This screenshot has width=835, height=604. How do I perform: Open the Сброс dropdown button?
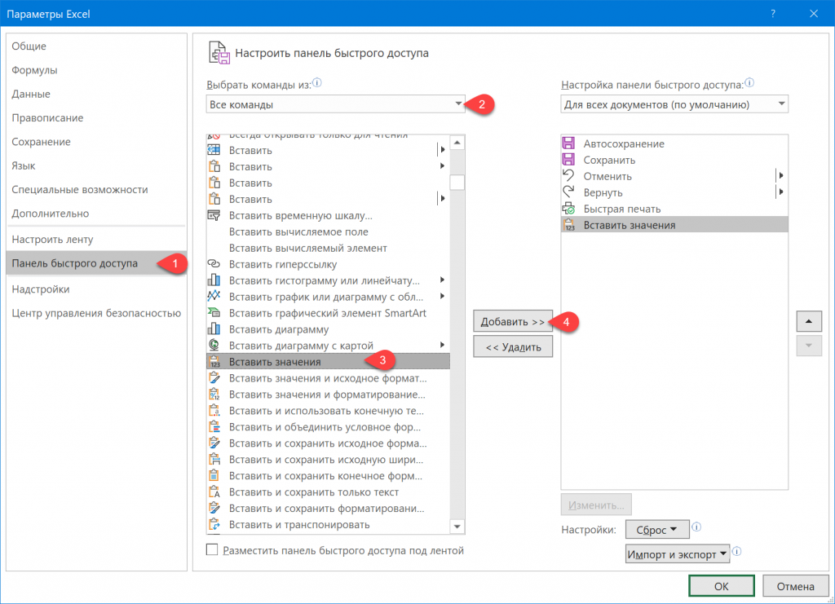click(x=657, y=530)
